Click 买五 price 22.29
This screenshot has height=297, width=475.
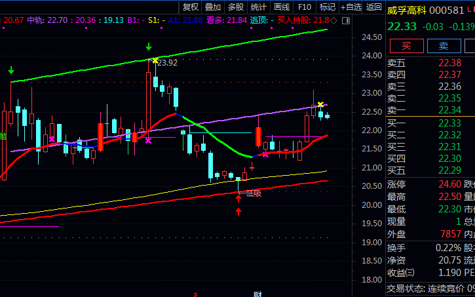[x=450, y=170]
